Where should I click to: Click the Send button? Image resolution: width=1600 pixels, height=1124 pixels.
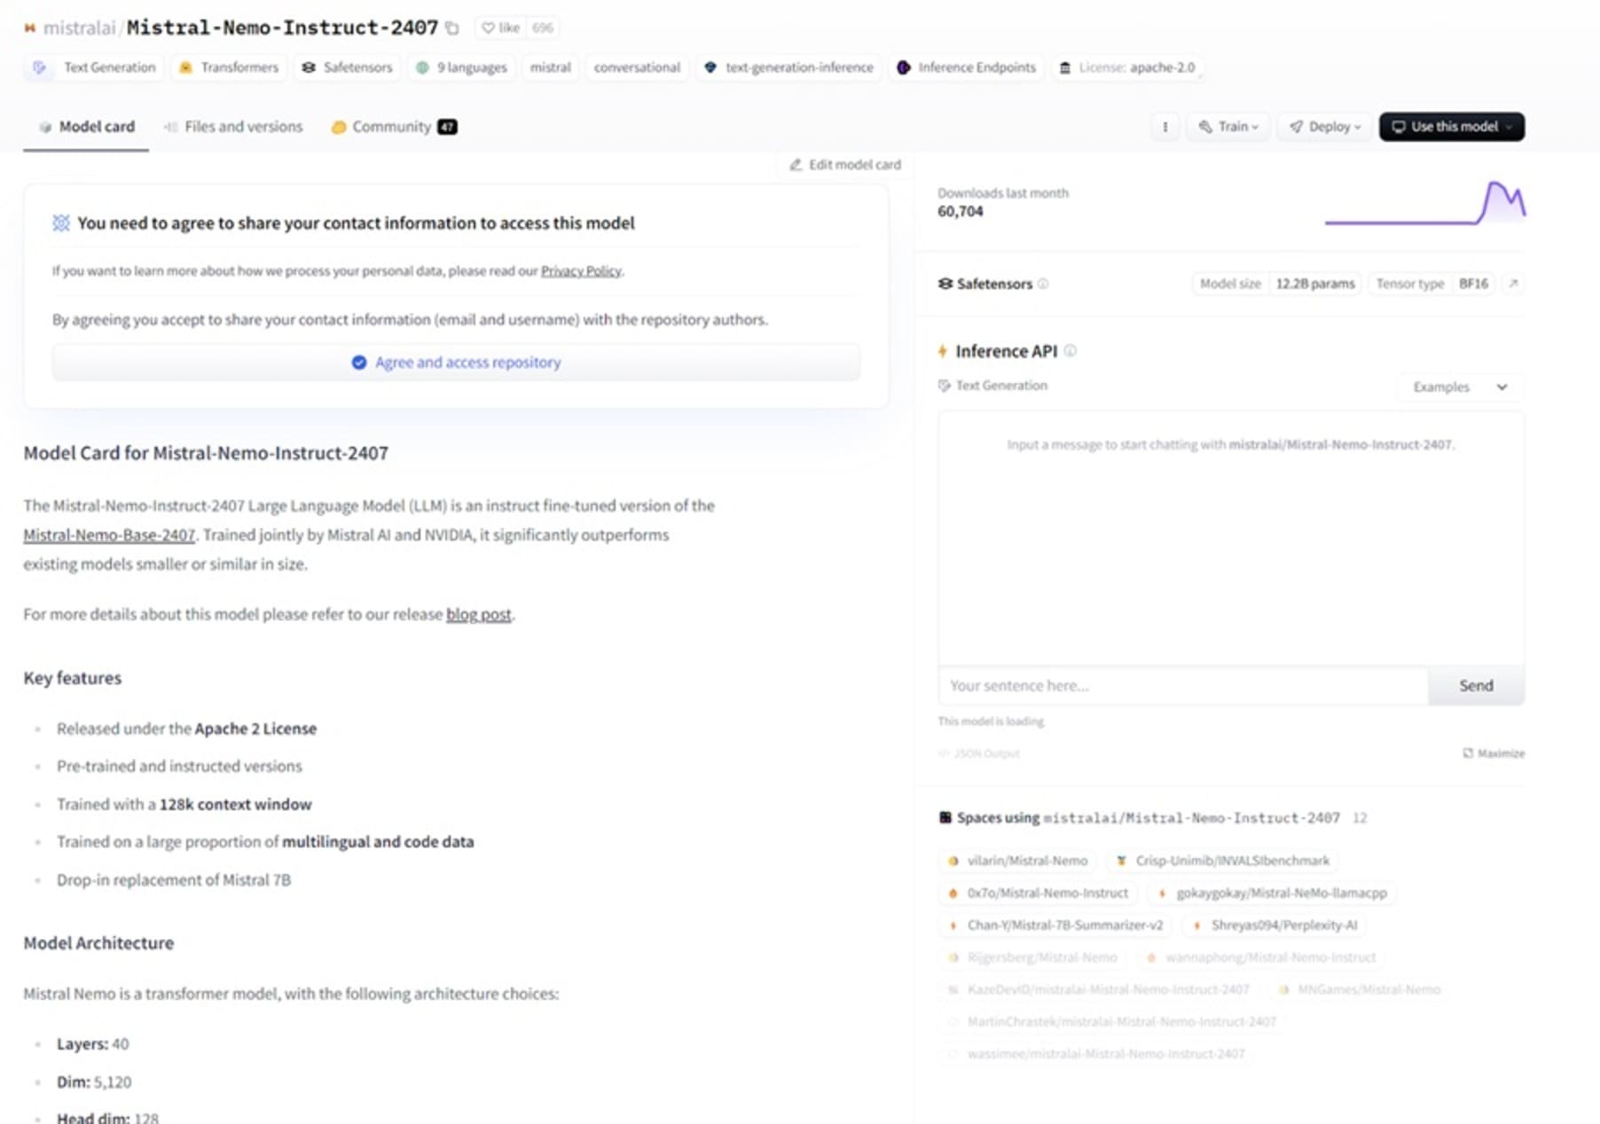coord(1476,686)
